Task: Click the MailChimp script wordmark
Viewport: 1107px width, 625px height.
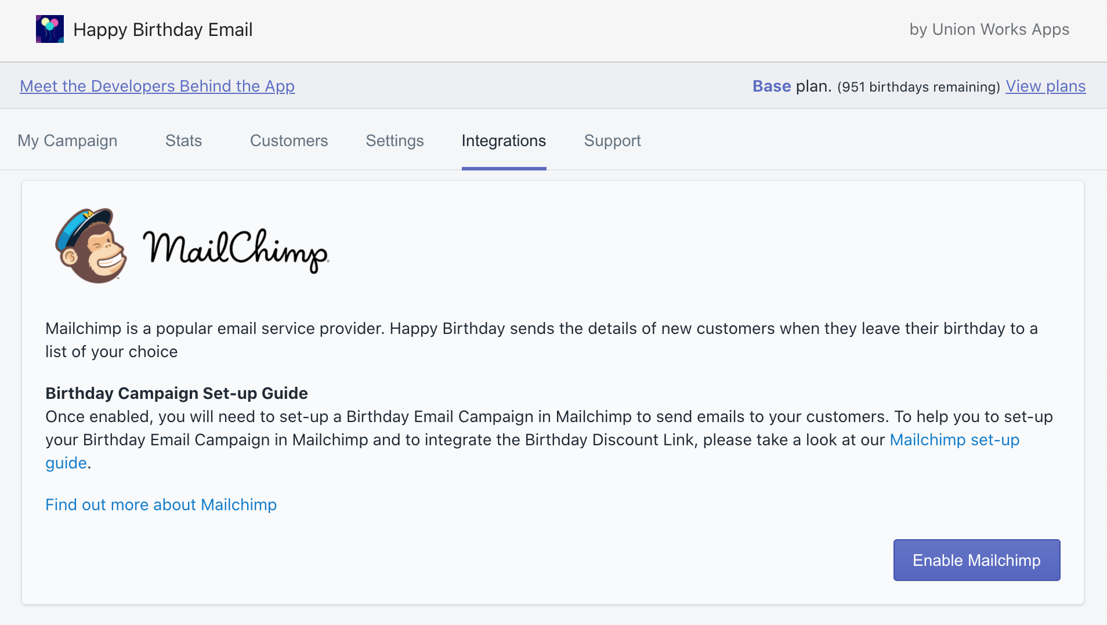Action: (x=236, y=249)
